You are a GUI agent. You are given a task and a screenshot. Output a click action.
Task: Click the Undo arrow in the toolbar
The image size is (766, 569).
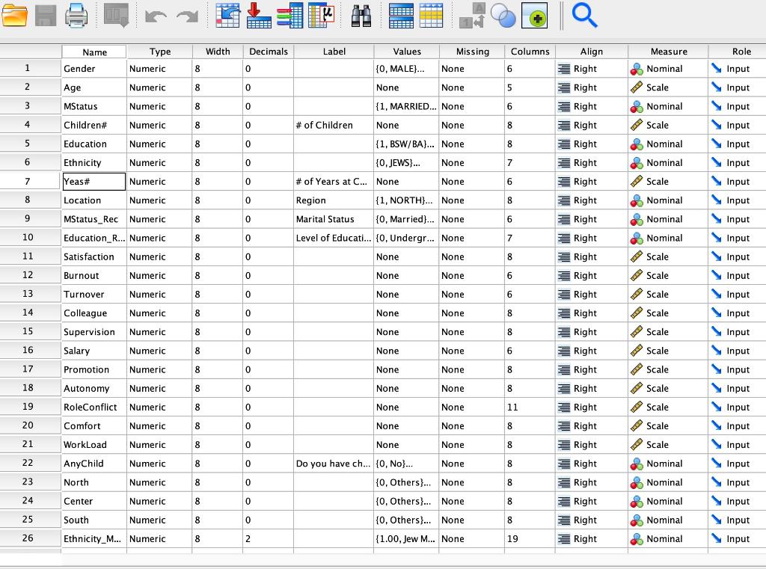tap(156, 16)
